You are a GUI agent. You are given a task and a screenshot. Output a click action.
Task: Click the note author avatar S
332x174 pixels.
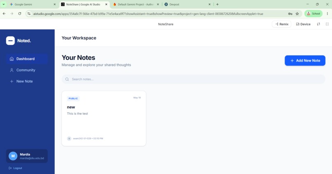69,139
